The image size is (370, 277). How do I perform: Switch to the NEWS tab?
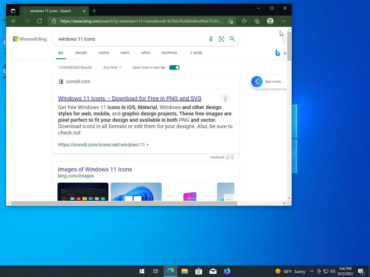pos(145,53)
